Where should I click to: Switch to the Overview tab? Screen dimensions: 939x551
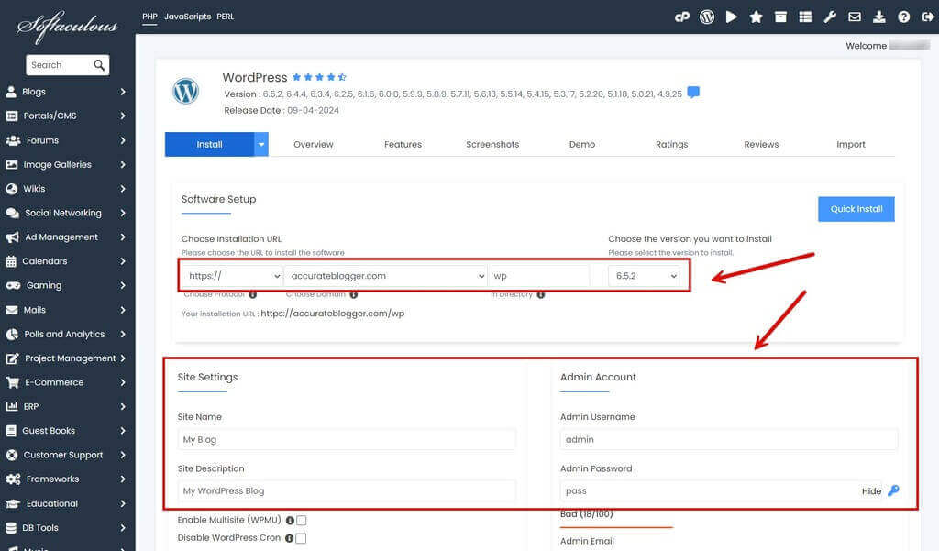click(x=314, y=144)
